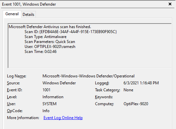Screen dimensions: 176x129
Task: Click the 'Logged:' label
Action: [102, 83]
